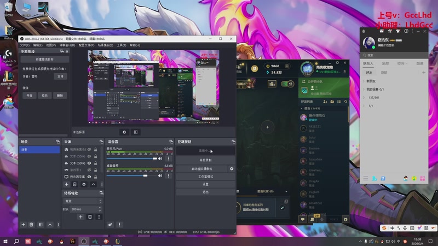Collapse 综合 (1/63) group in League friends
The height and width of the screenshot is (246, 438).
[x=302, y=108]
